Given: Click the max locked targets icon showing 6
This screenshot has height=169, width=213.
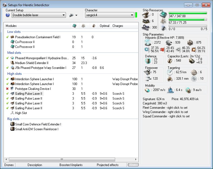Looking at the screenshot, I should pyautogui.click(x=194, y=72).
